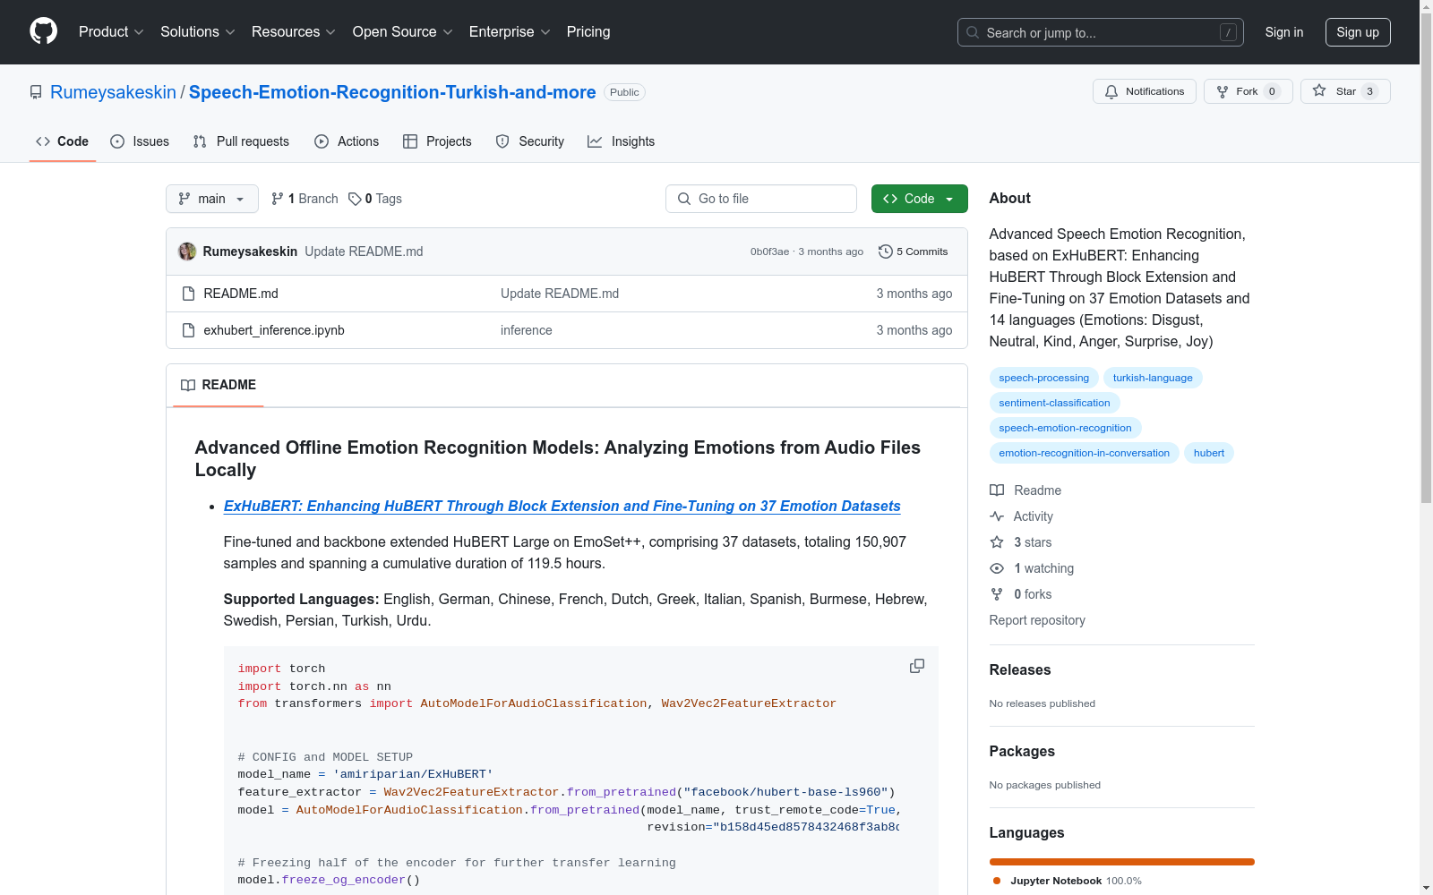Click the GitHub logo icon
The image size is (1433, 895).
tap(43, 31)
